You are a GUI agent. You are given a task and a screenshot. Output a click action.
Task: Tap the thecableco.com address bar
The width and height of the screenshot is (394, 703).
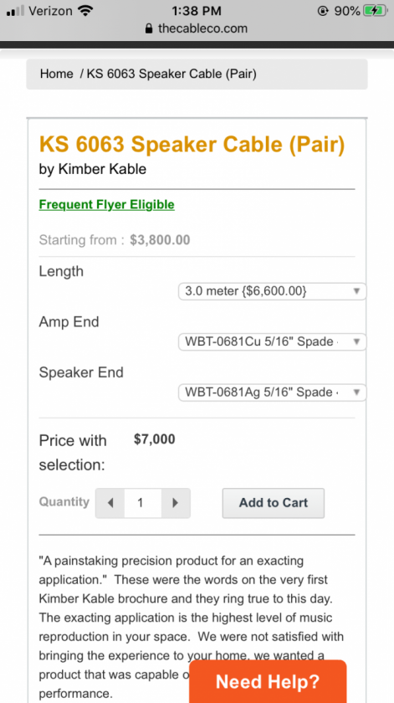197,28
